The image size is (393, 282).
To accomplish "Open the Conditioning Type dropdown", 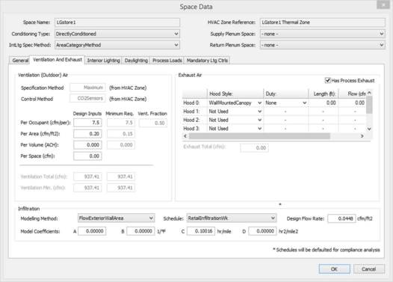I will pos(117,34).
